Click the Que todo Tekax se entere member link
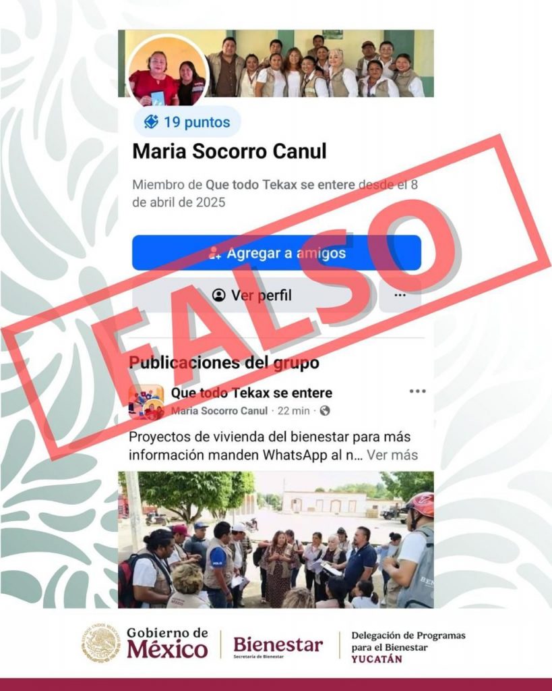This screenshot has width=552, height=691. pos(280,185)
